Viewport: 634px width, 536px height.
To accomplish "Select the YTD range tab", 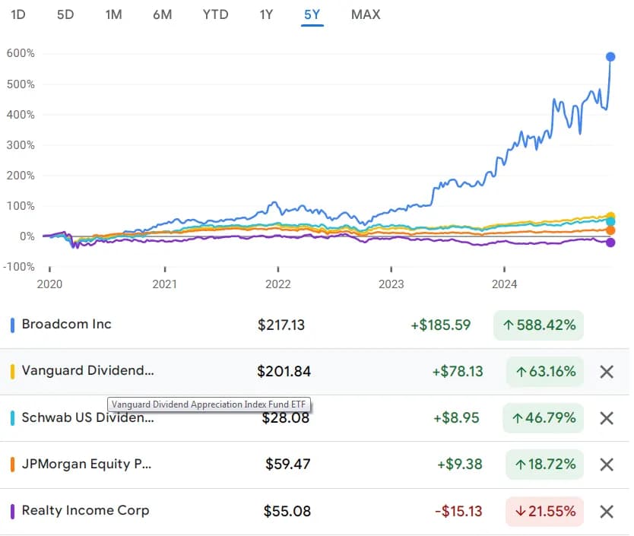I will pyautogui.click(x=215, y=14).
